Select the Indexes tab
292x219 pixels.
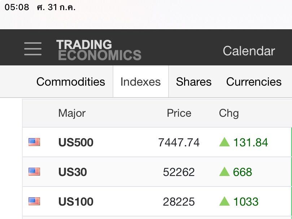[141, 82]
